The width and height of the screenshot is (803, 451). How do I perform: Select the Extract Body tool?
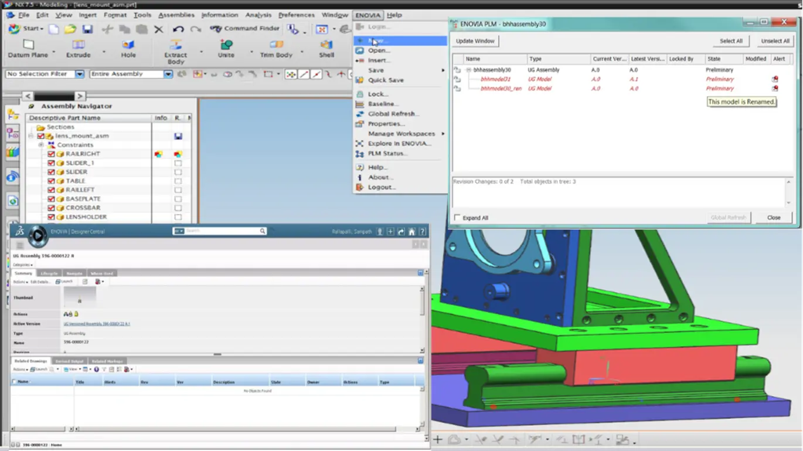(175, 52)
